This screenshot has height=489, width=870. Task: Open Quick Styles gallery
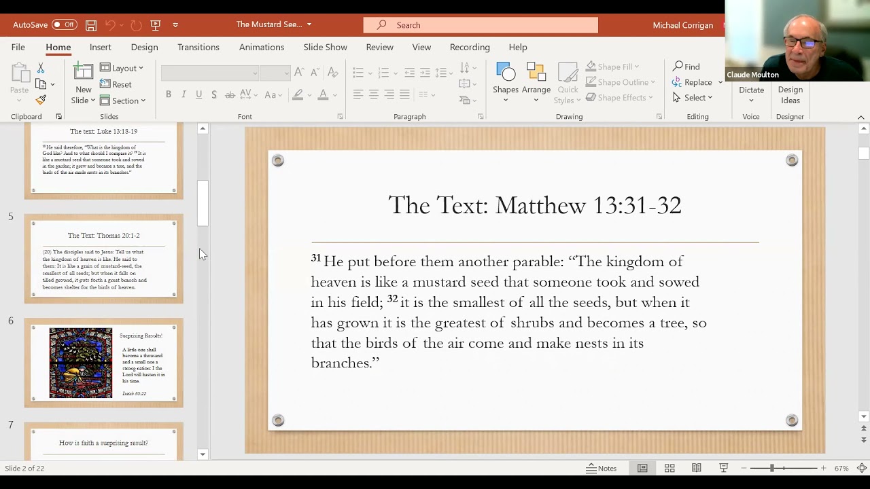pyautogui.click(x=568, y=73)
